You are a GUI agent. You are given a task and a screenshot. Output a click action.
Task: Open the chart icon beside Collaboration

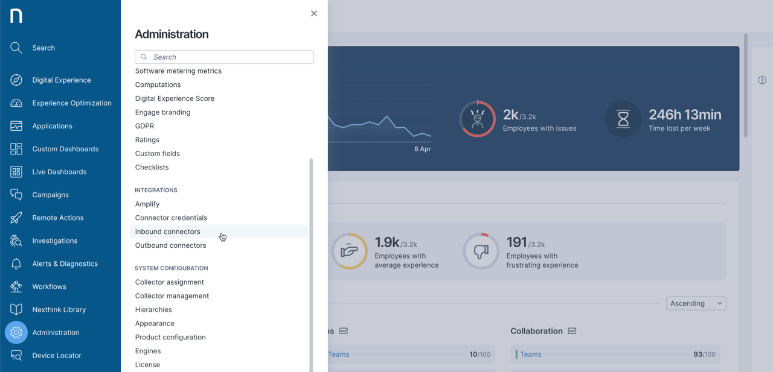572,331
